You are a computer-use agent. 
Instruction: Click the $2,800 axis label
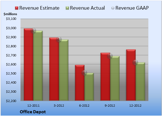11,46
